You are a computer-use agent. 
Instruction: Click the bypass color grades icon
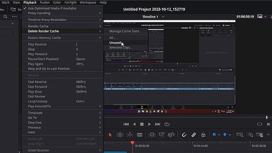point(260,17)
